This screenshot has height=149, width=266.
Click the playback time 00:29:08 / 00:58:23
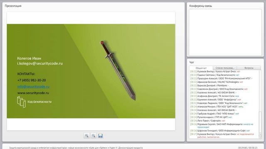pos(248,148)
